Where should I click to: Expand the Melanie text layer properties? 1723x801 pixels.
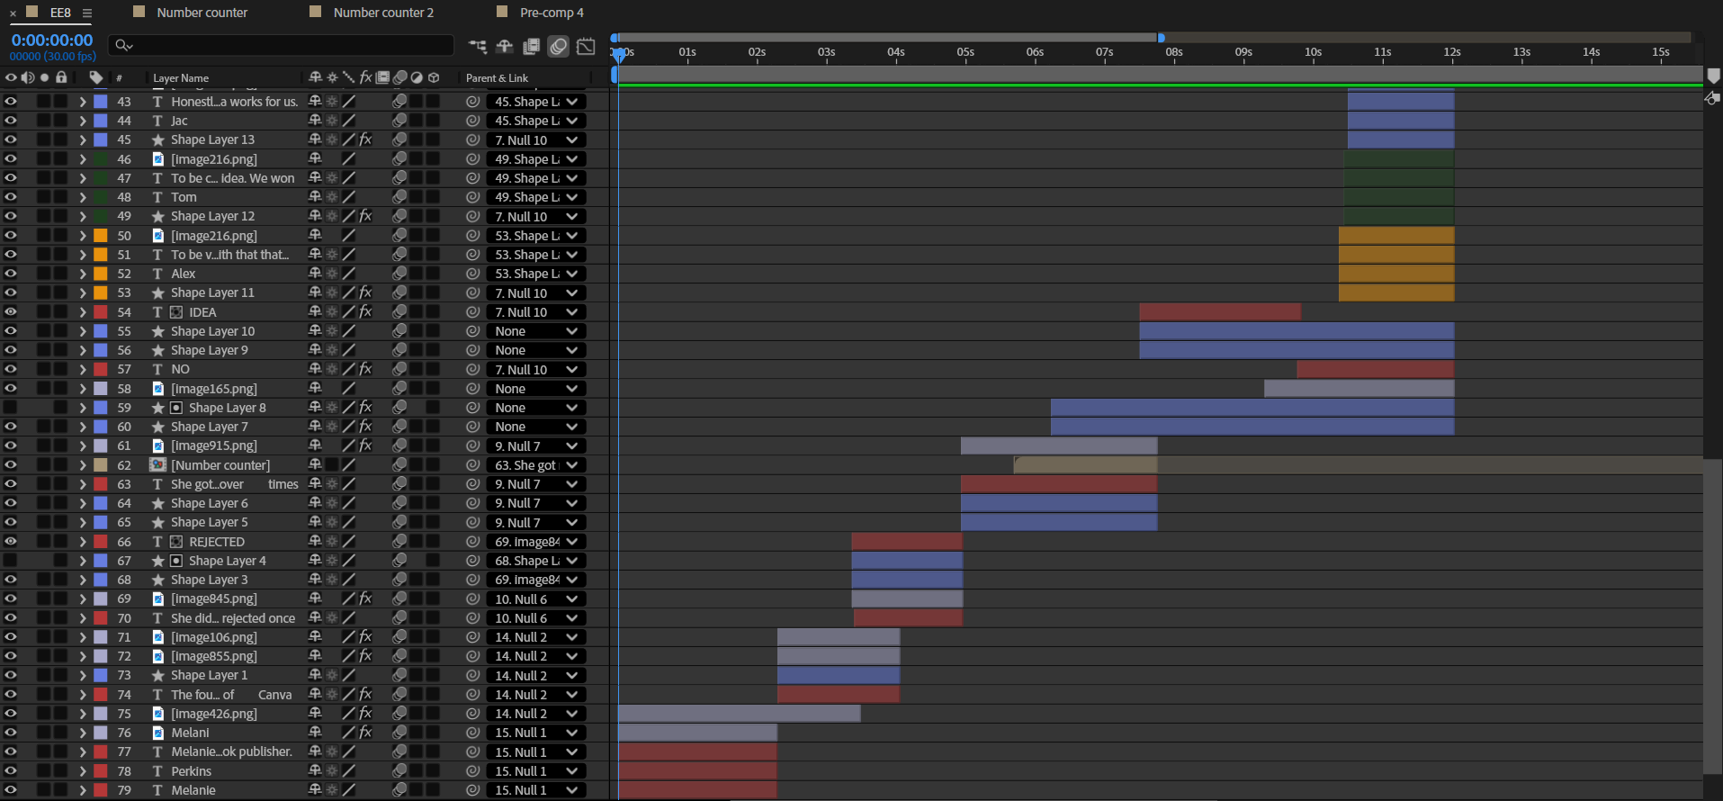pyautogui.click(x=83, y=790)
